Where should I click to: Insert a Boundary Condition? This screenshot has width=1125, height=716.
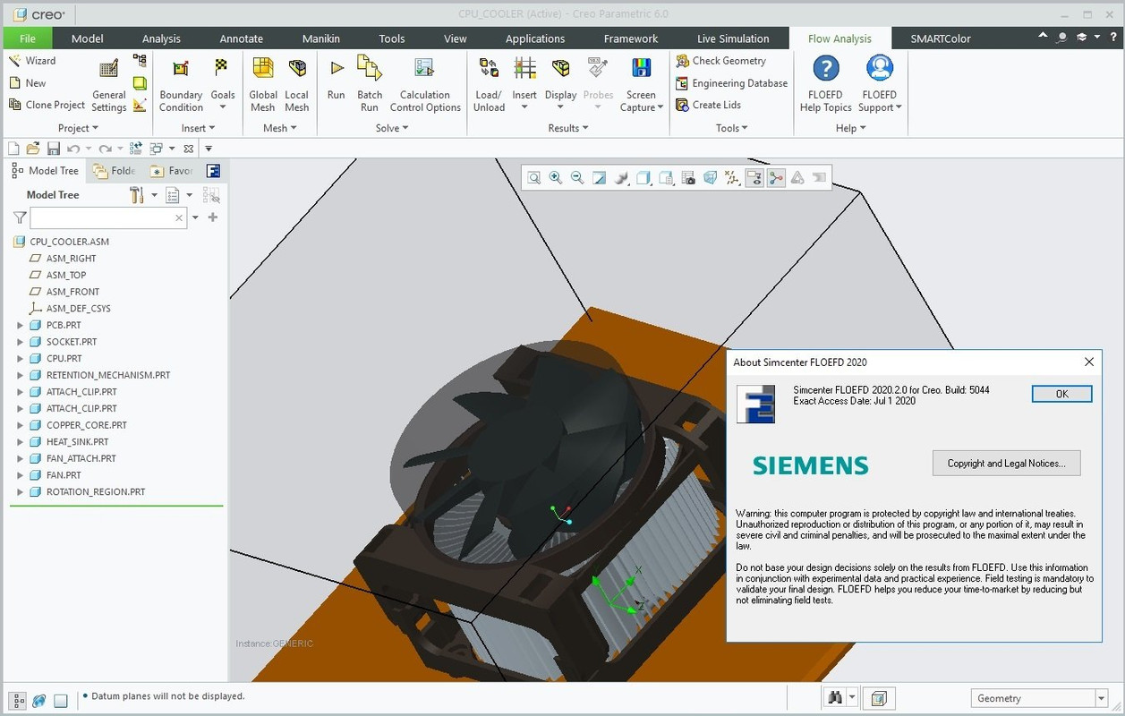tap(181, 86)
